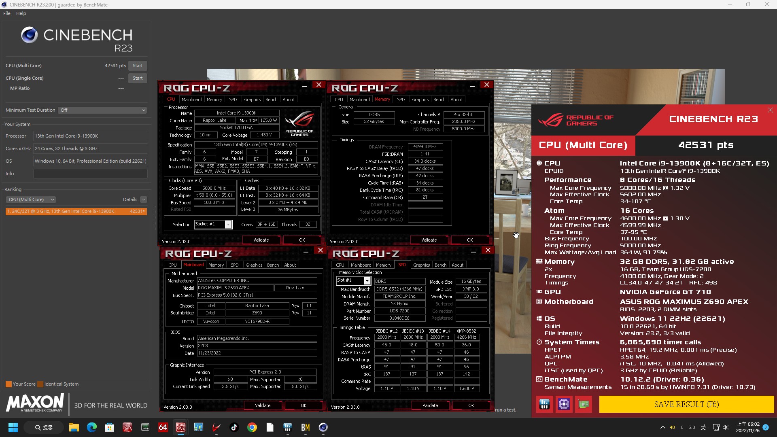Open the blank document taskbar icon

270,427
